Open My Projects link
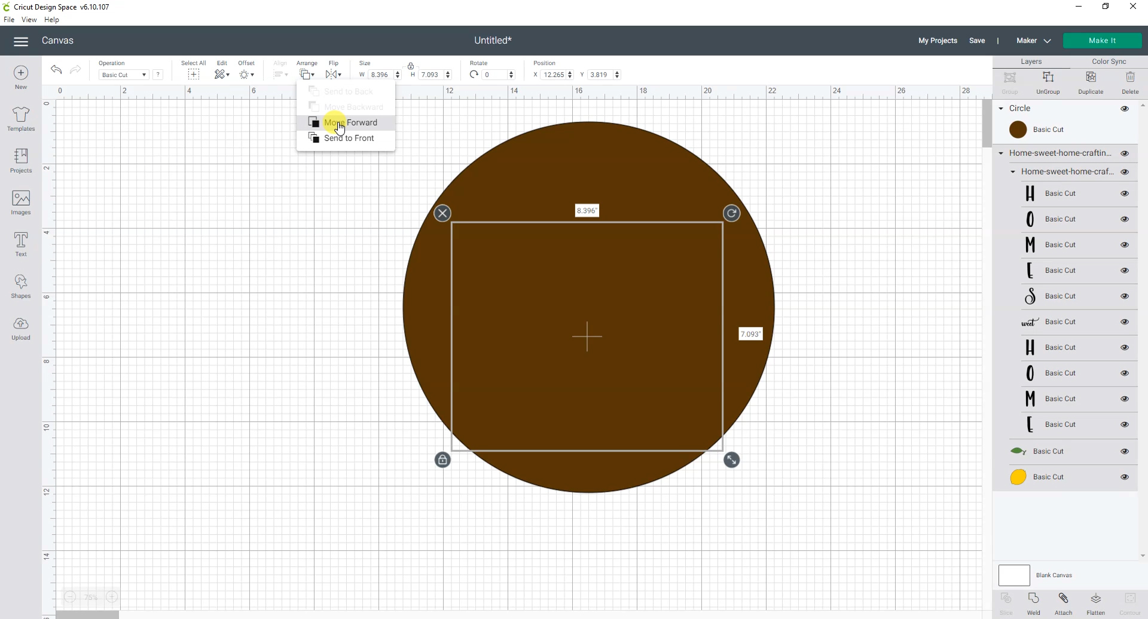1148x619 pixels. coord(938,41)
